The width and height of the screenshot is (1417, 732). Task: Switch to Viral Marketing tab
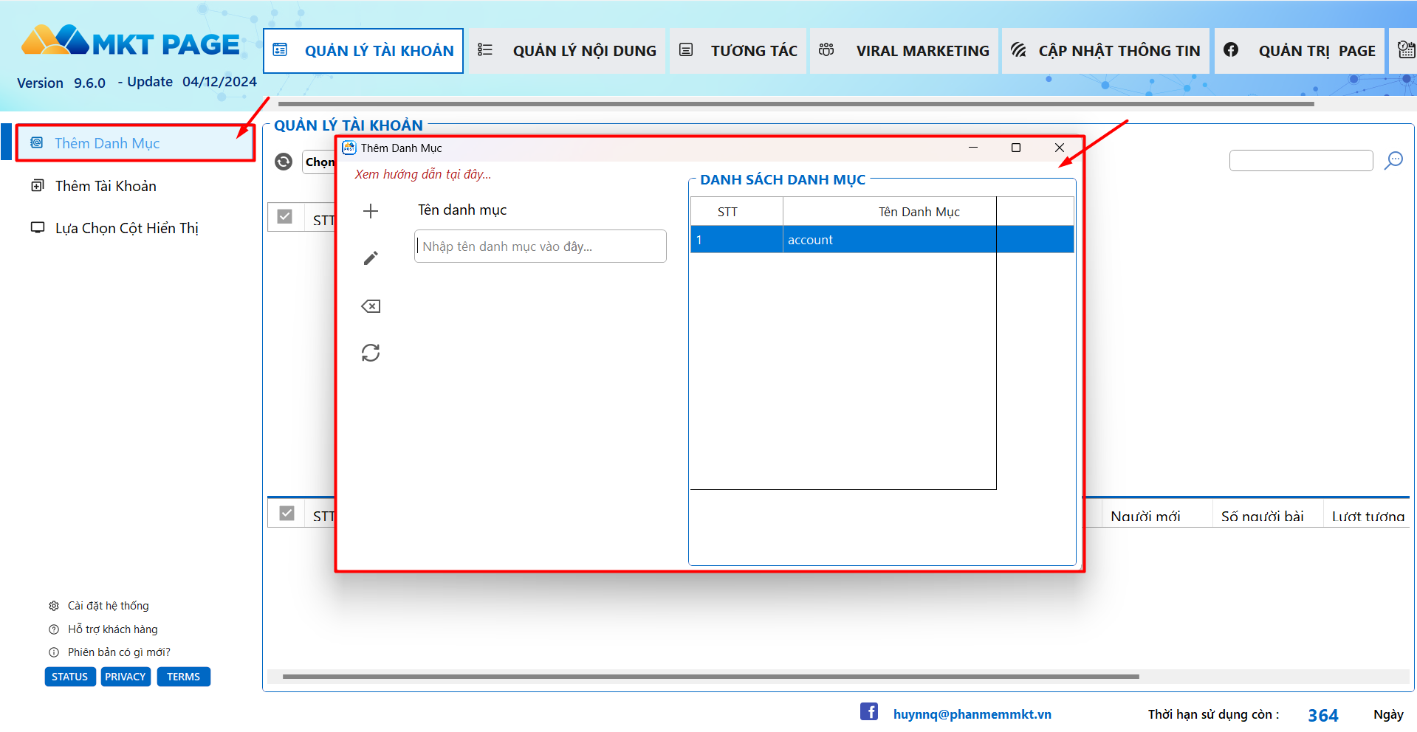(904, 51)
